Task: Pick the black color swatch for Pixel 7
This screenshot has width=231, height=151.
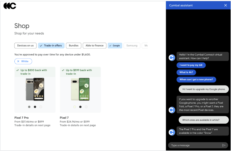Action: [x=80, y=107]
